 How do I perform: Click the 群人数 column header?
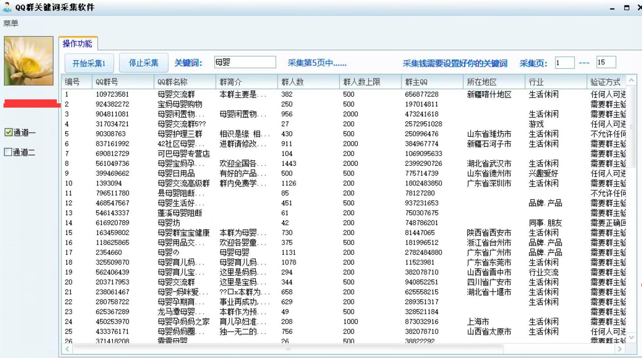(308, 82)
